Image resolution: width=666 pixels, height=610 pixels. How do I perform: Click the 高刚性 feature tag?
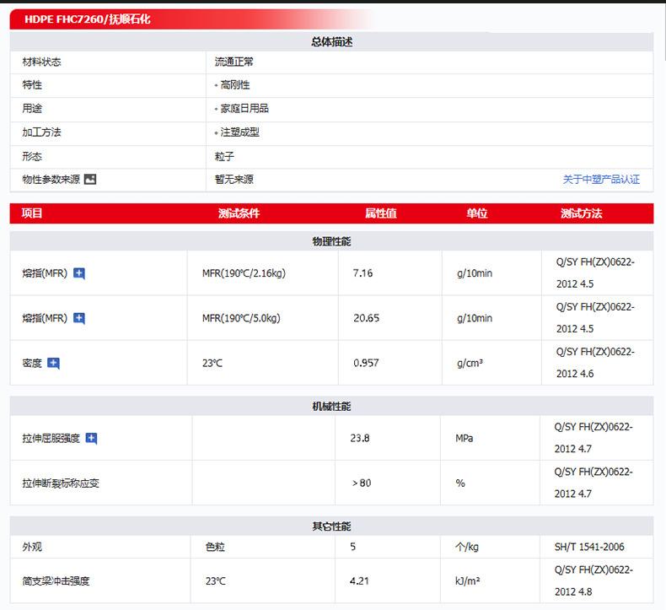pyautogui.click(x=234, y=85)
